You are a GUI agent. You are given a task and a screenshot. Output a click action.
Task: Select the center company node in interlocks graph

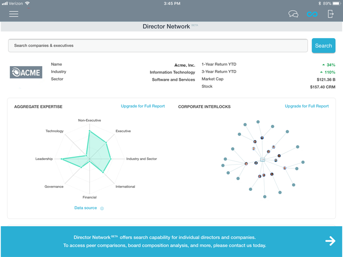pyautogui.click(x=263, y=160)
